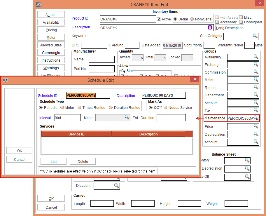Screen dimensions: 266x216
Task: Click the Sub-Category lookup magnifier icon
Action: [x=255, y=36]
